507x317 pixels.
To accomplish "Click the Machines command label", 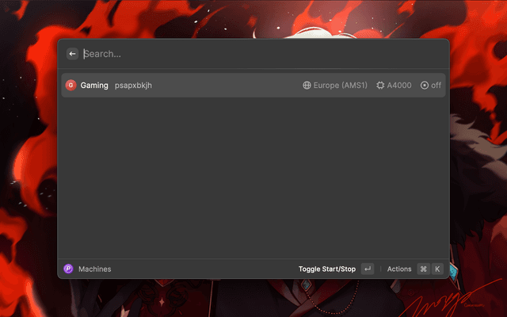I will [95, 269].
